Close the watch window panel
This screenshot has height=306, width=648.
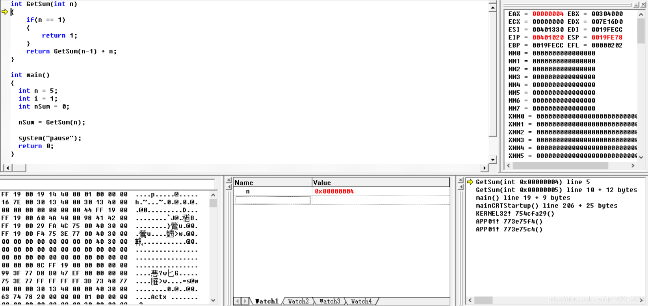pyautogui.click(x=228, y=180)
